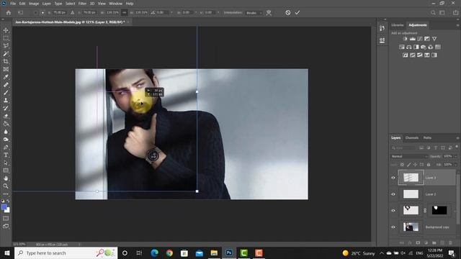Open the Adjustments panel flyout menu
Image resolution: width=461 pixels, height=259 pixels.
click(457, 25)
